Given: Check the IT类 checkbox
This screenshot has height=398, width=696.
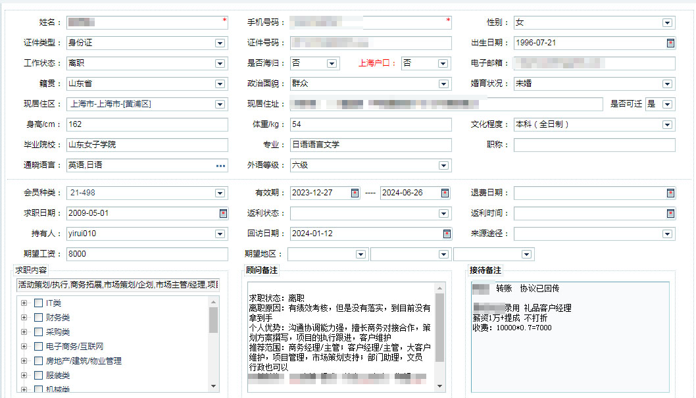Looking at the screenshot, I should (39, 303).
